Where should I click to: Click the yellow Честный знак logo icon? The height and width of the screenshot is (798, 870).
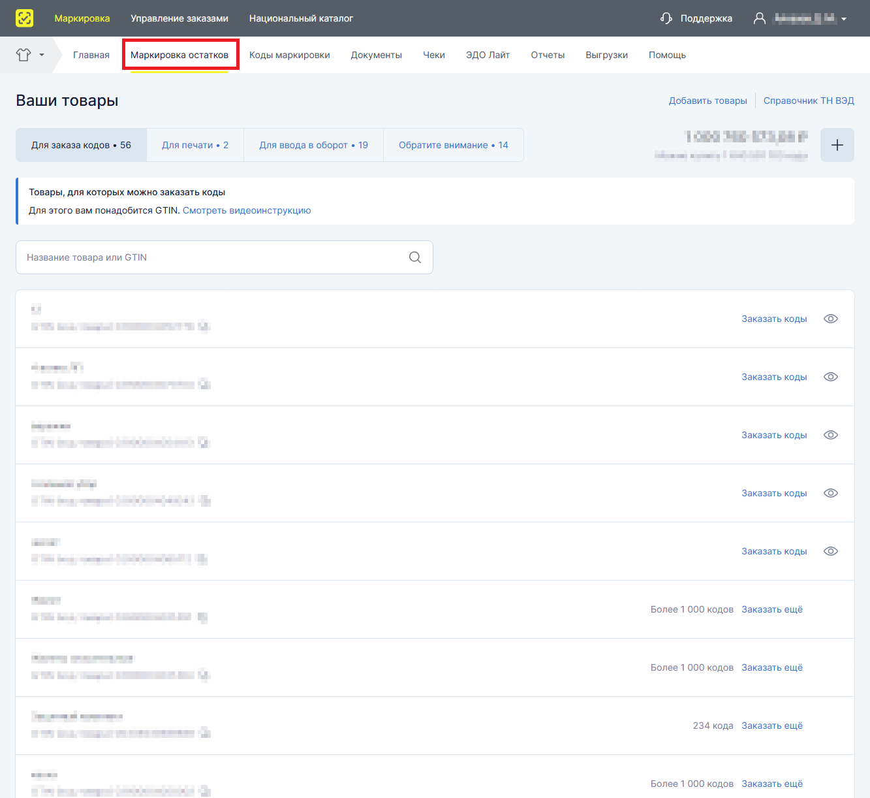click(x=24, y=18)
